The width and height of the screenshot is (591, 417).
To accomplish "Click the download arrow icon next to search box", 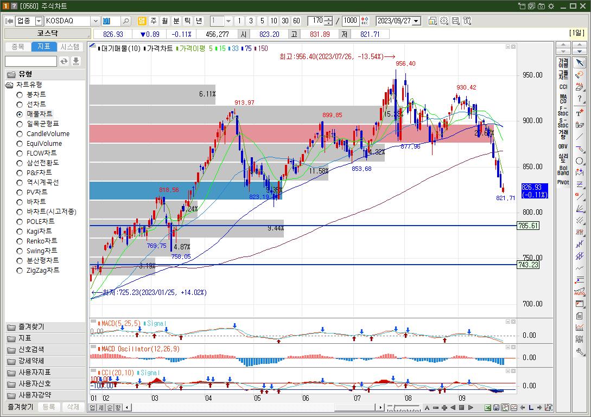I will tap(76, 61).
